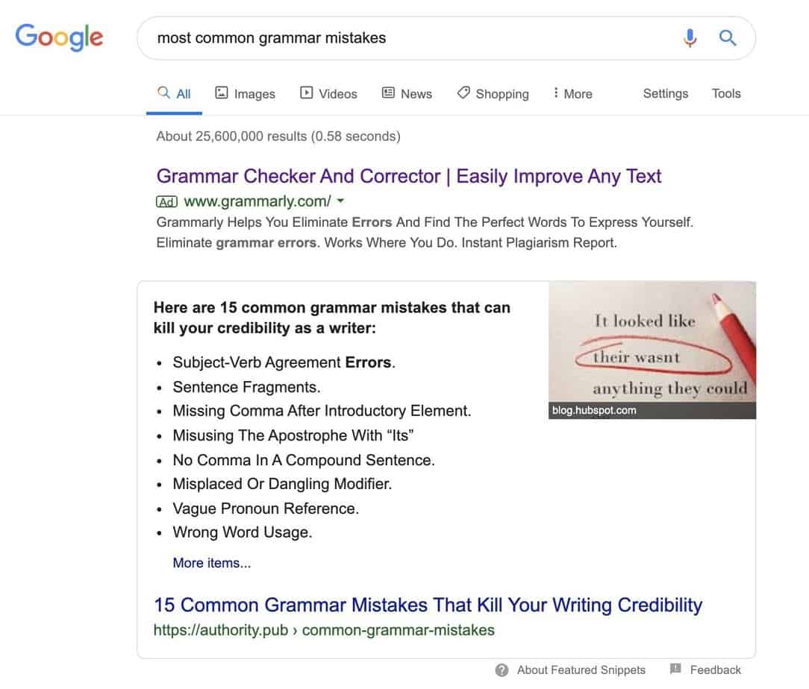This screenshot has width=809, height=689.
Task: Click the About Featured Snippets question icon
Action: [502, 670]
